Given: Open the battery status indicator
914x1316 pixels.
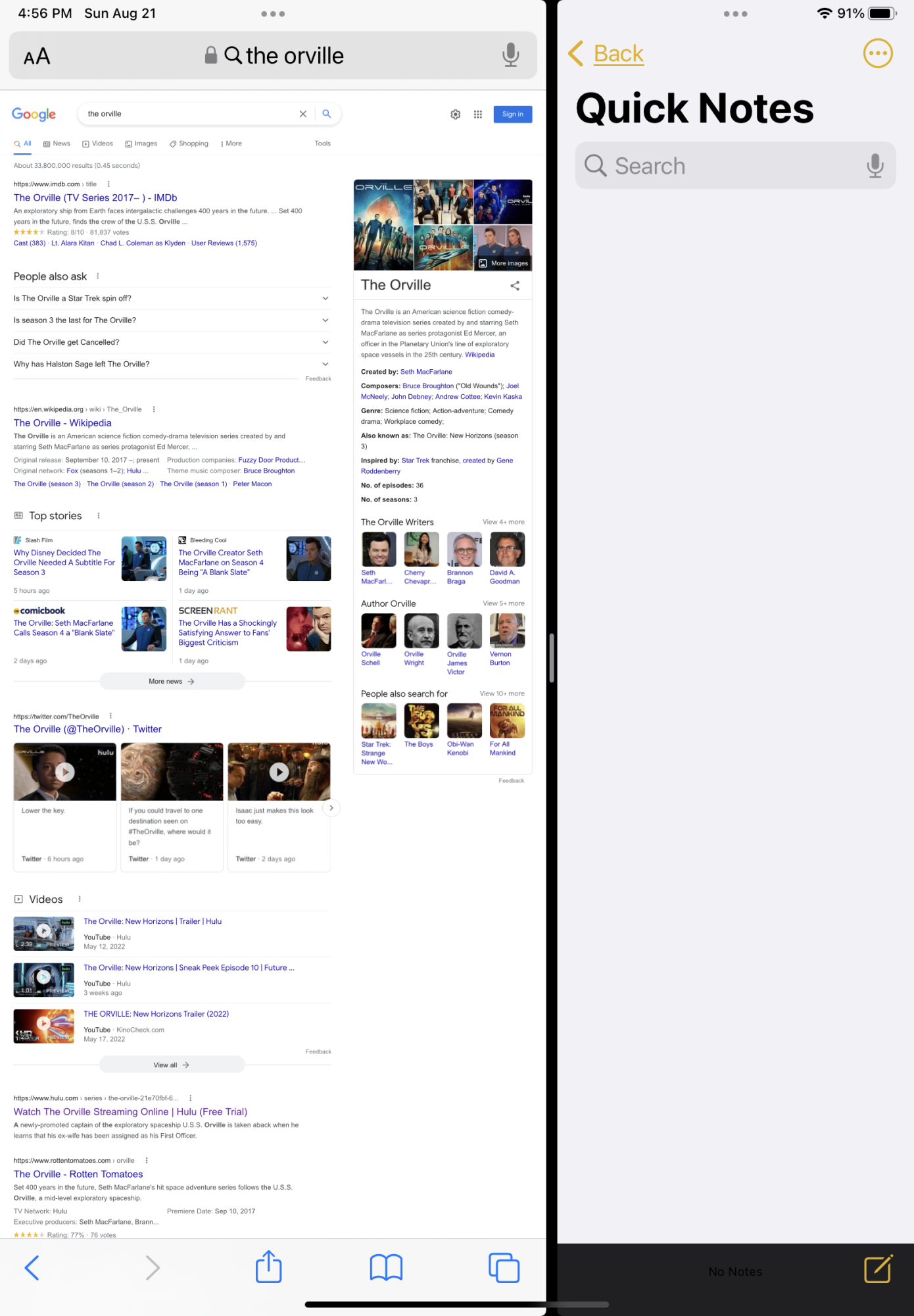Looking at the screenshot, I should click(882, 13).
